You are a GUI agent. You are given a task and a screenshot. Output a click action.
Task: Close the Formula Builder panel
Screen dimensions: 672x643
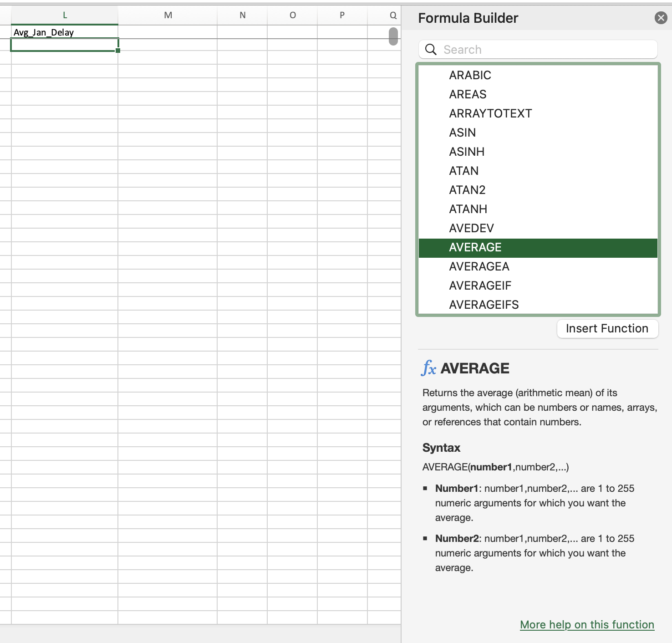click(661, 18)
